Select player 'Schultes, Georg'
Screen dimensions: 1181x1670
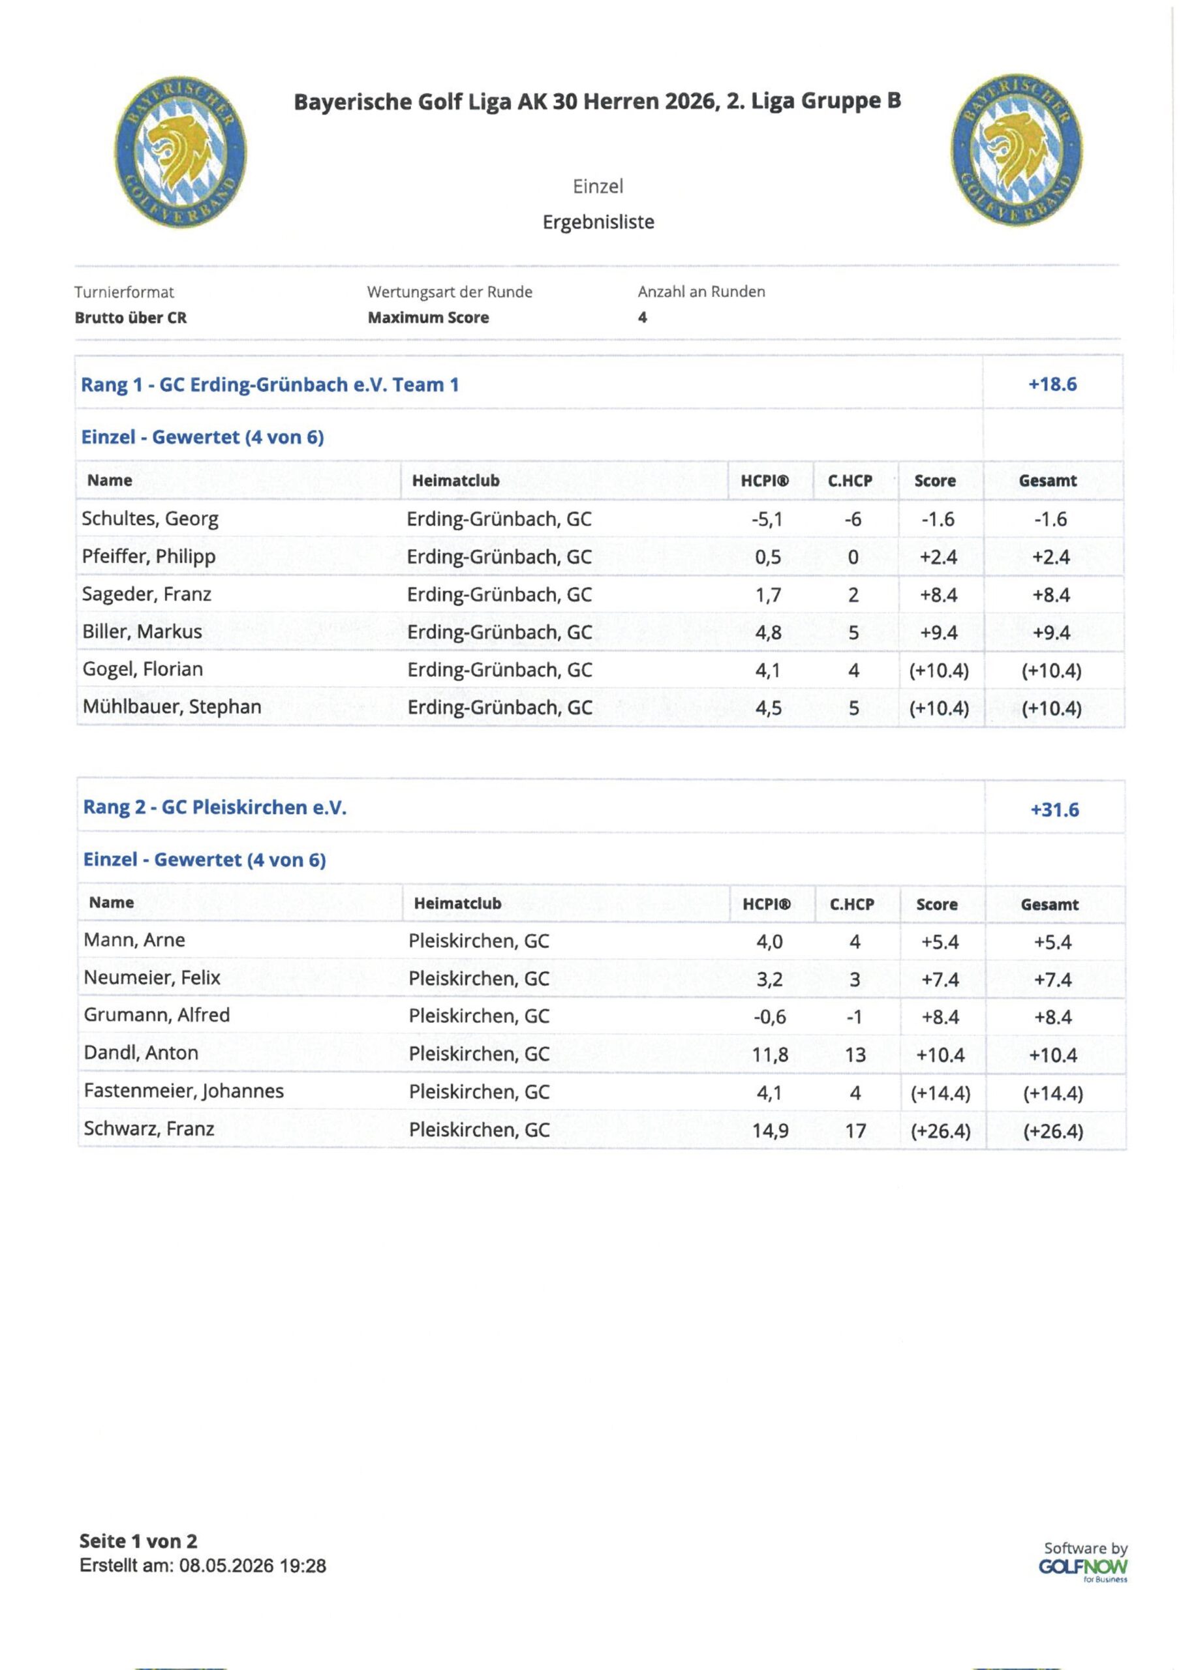[x=150, y=519]
